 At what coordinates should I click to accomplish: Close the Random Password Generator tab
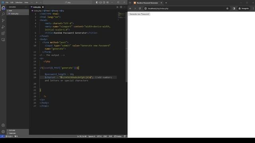[161, 3]
